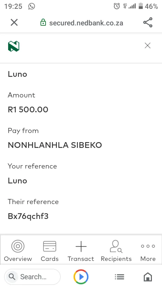162x289 pixels.
Task: Select the Bx76qchf3 reference text
Action: pos(28,216)
